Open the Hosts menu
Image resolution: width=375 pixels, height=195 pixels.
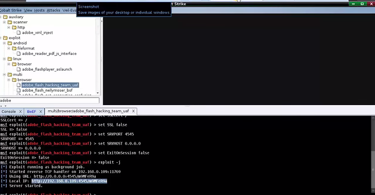click(x=39, y=10)
